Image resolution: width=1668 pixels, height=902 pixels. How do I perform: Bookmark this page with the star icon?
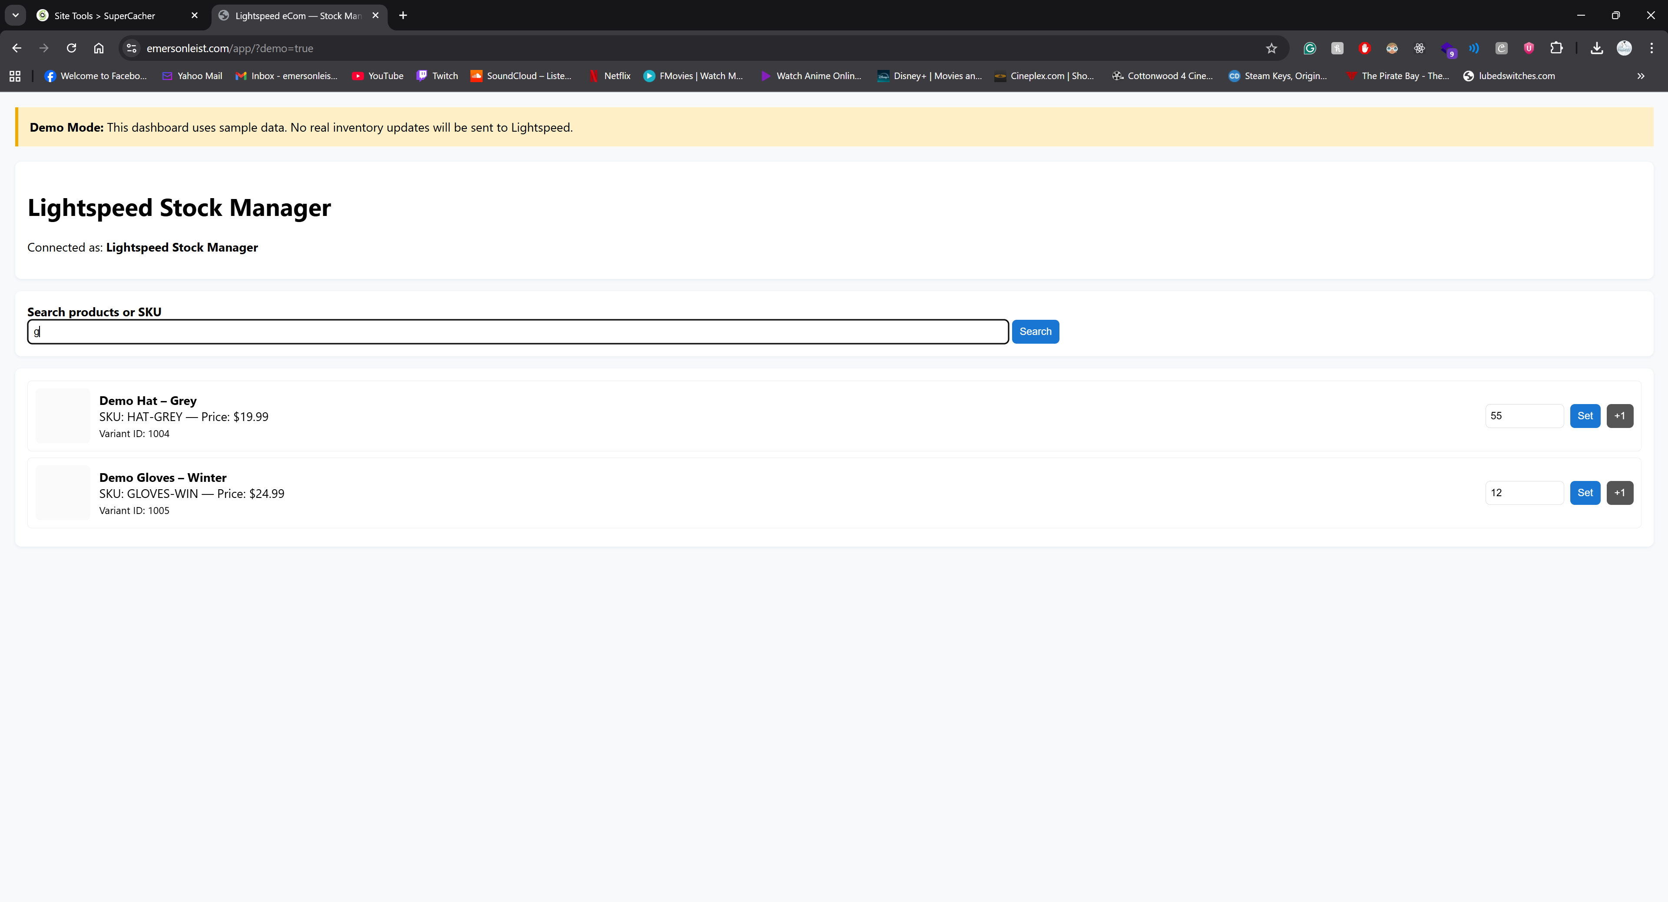1271,48
